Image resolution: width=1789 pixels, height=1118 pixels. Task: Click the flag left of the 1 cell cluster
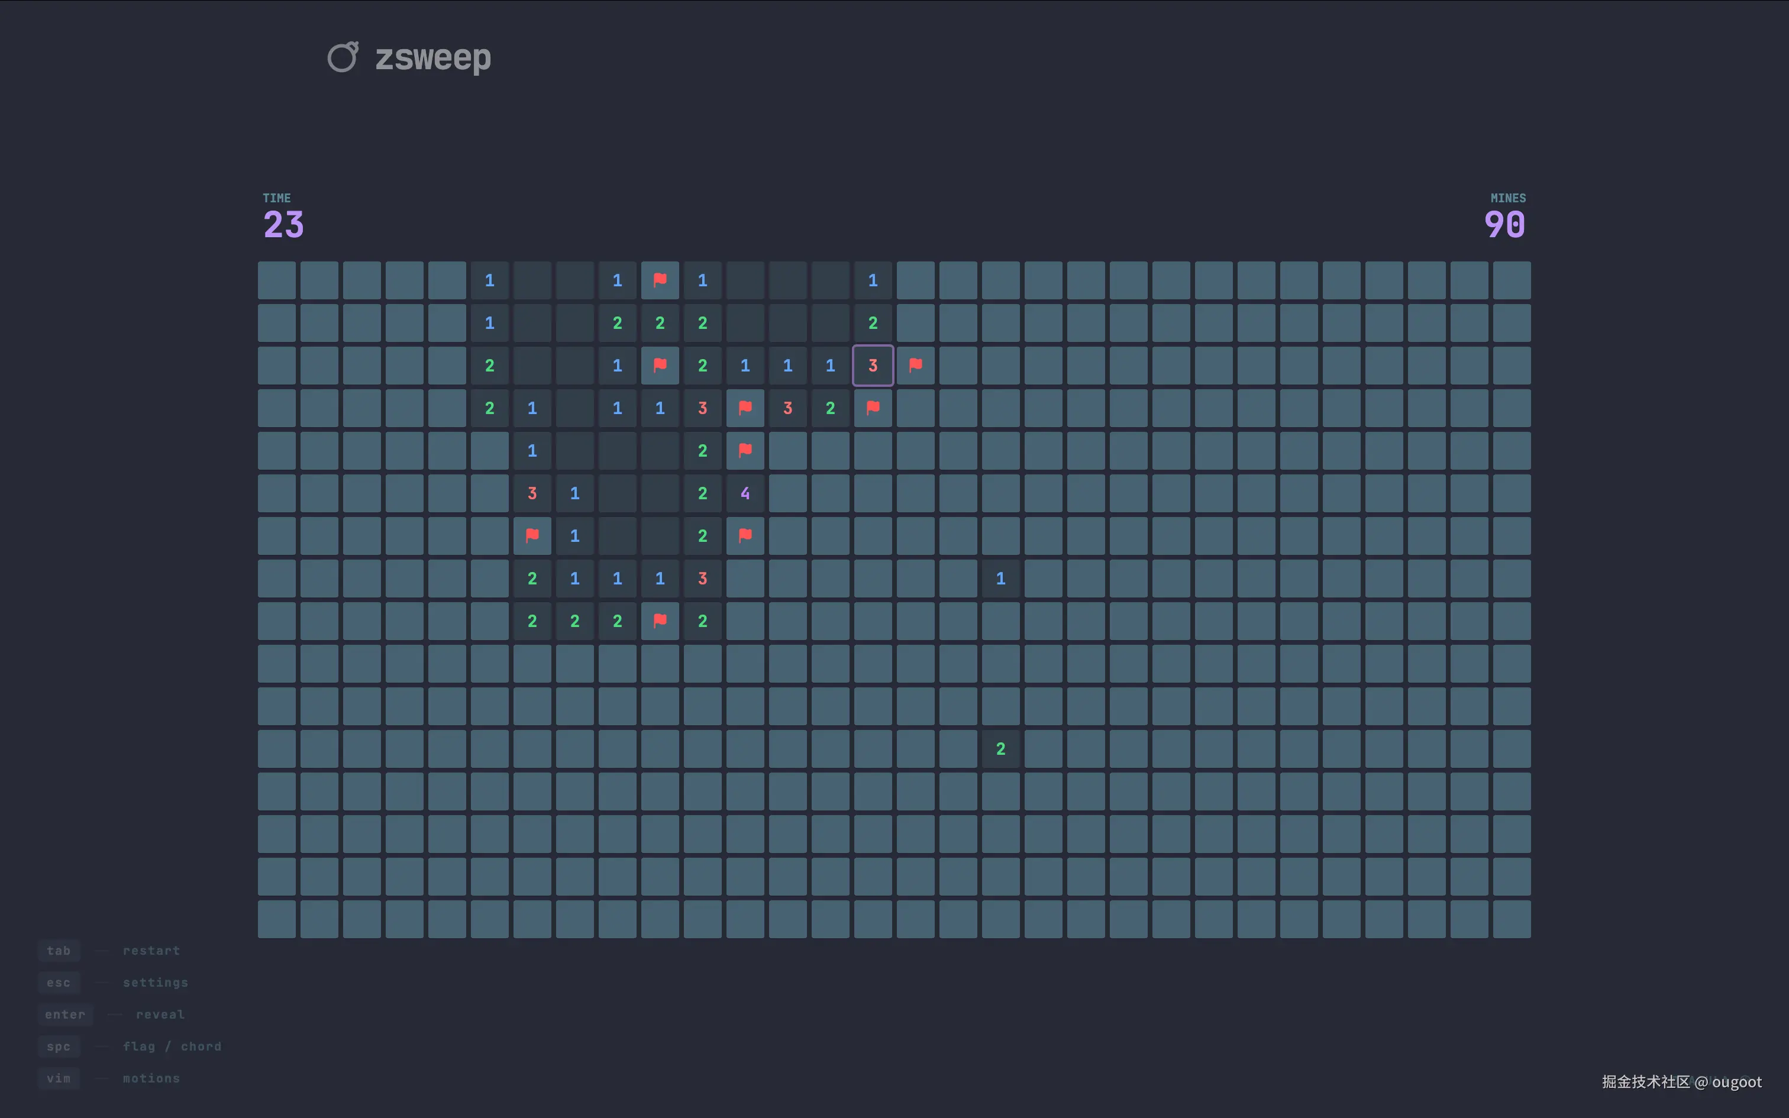pyautogui.click(x=532, y=535)
